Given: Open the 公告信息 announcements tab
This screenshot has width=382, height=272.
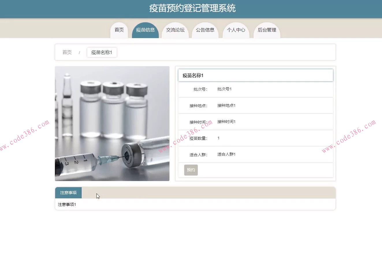Looking at the screenshot, I should 205,29.
